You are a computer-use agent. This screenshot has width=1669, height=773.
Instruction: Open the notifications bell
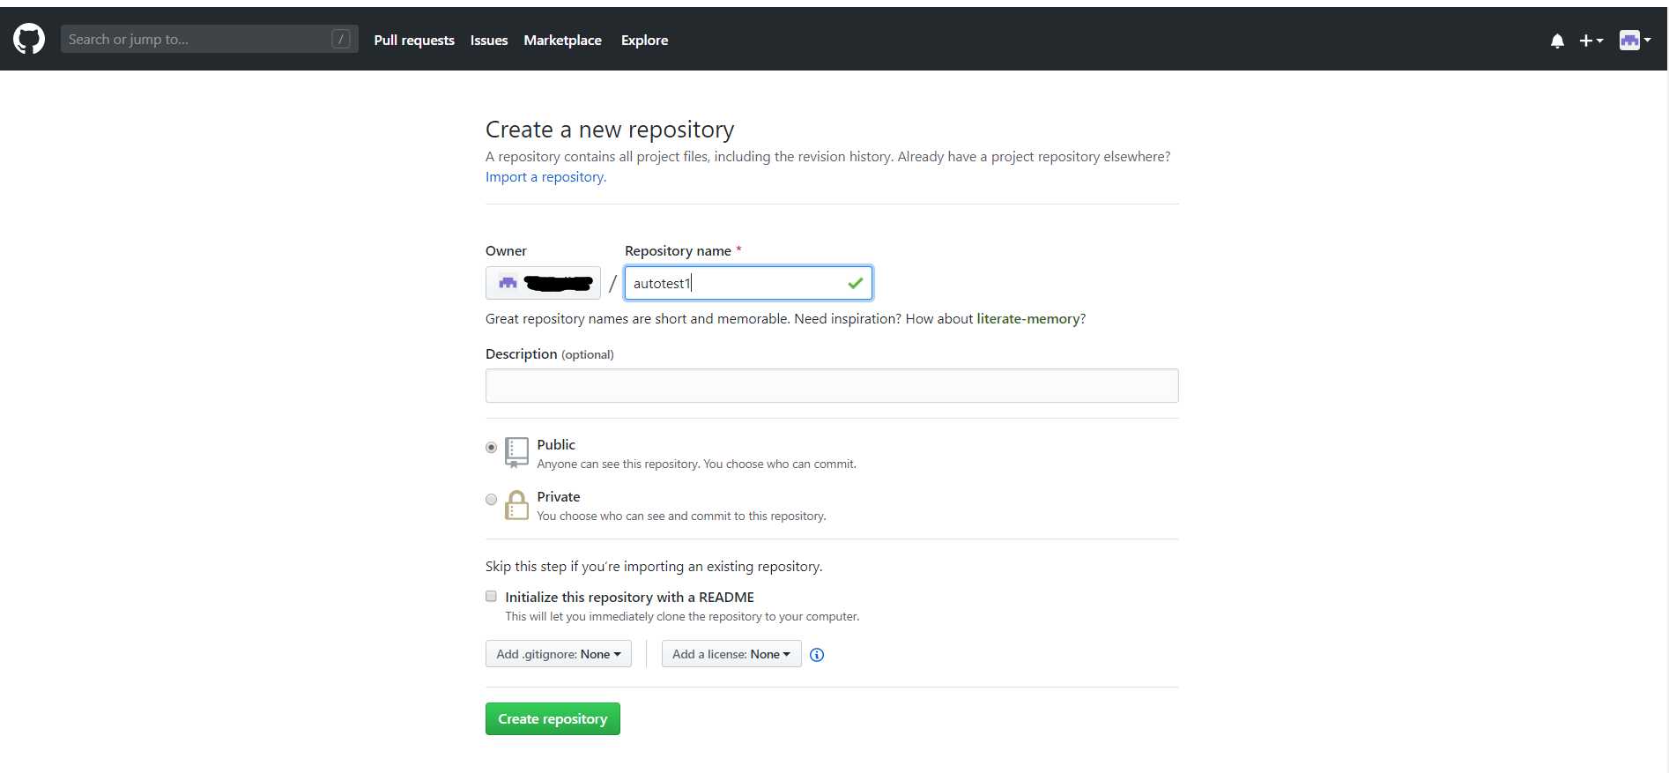(1557, 41)
